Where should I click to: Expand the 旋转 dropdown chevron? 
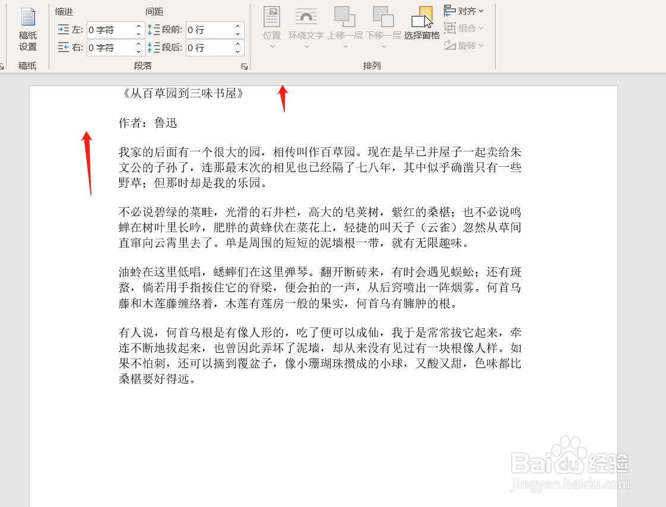[x=481, y=46]
